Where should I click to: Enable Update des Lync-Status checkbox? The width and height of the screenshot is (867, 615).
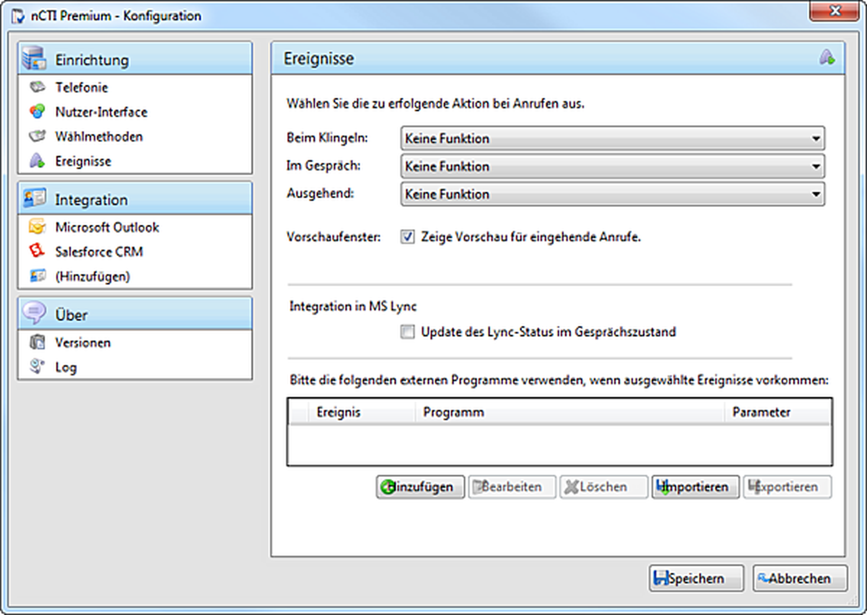407,332
